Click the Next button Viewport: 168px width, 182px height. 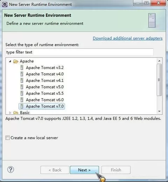coord(84,170)
